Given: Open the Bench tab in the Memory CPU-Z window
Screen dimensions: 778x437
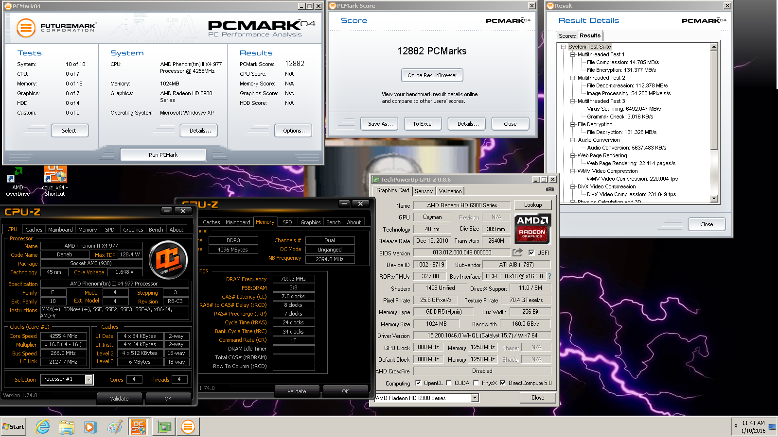Looking at the screenshot, I should [333, 222].
